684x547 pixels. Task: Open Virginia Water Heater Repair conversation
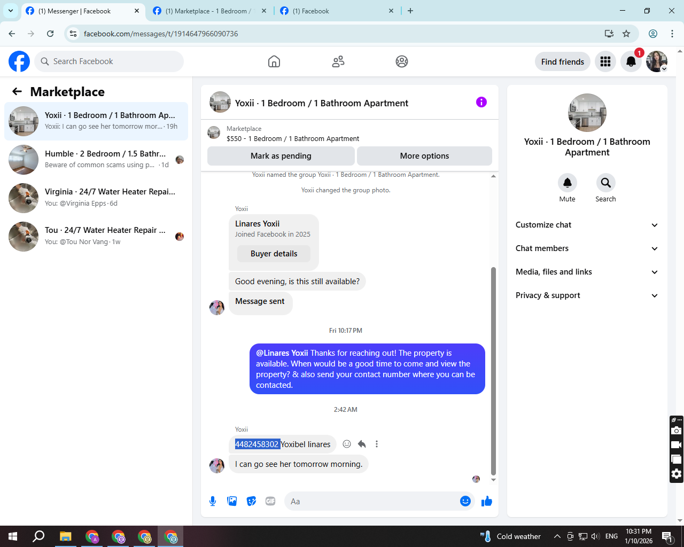coord(96,198)
